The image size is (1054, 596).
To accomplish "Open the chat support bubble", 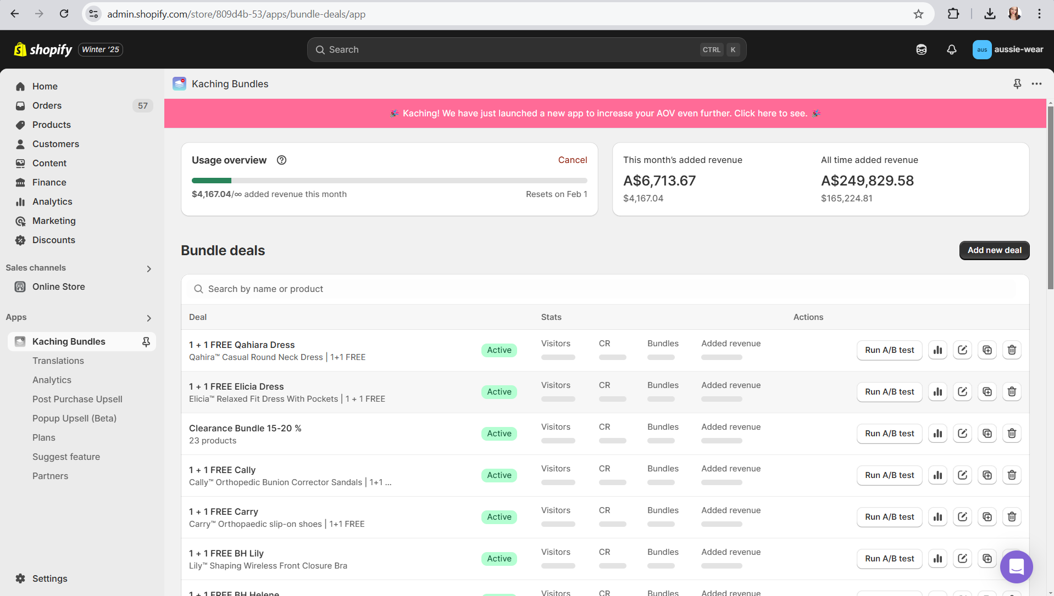I will pos(1016,567).
